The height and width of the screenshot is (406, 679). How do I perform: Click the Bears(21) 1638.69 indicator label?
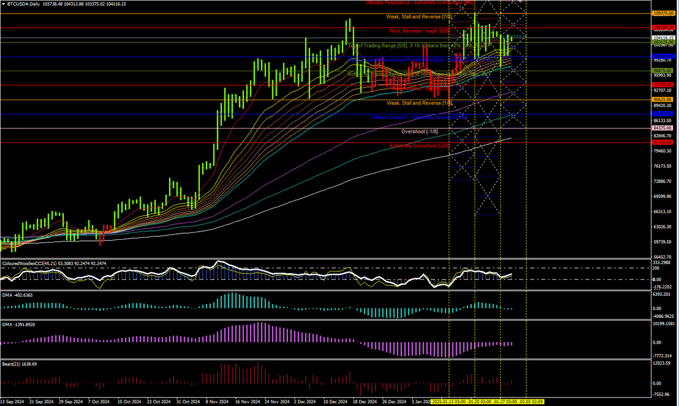click(20, 364)
